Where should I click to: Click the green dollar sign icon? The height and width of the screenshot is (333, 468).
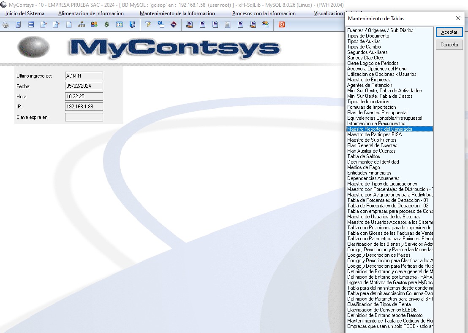pyautogui.click(x=106, y=25)
